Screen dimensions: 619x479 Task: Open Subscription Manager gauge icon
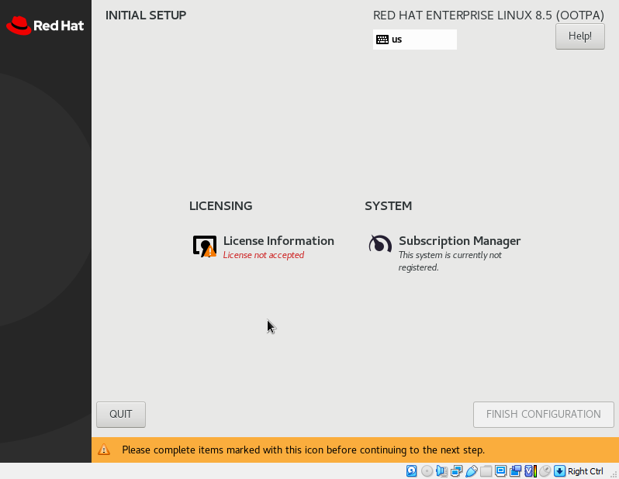pyautogui.click(x=380, y=245)
